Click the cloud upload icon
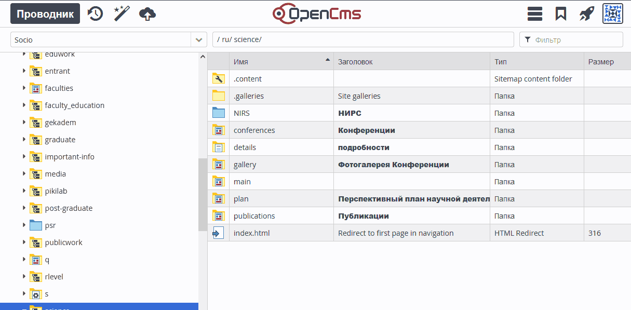631x310 pixels. [x=147, y=14]
